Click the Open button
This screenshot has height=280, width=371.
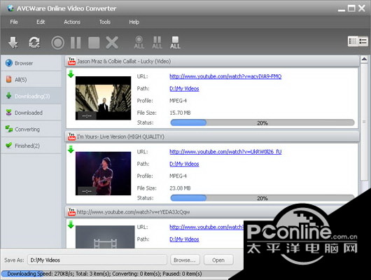click(218, 260)
